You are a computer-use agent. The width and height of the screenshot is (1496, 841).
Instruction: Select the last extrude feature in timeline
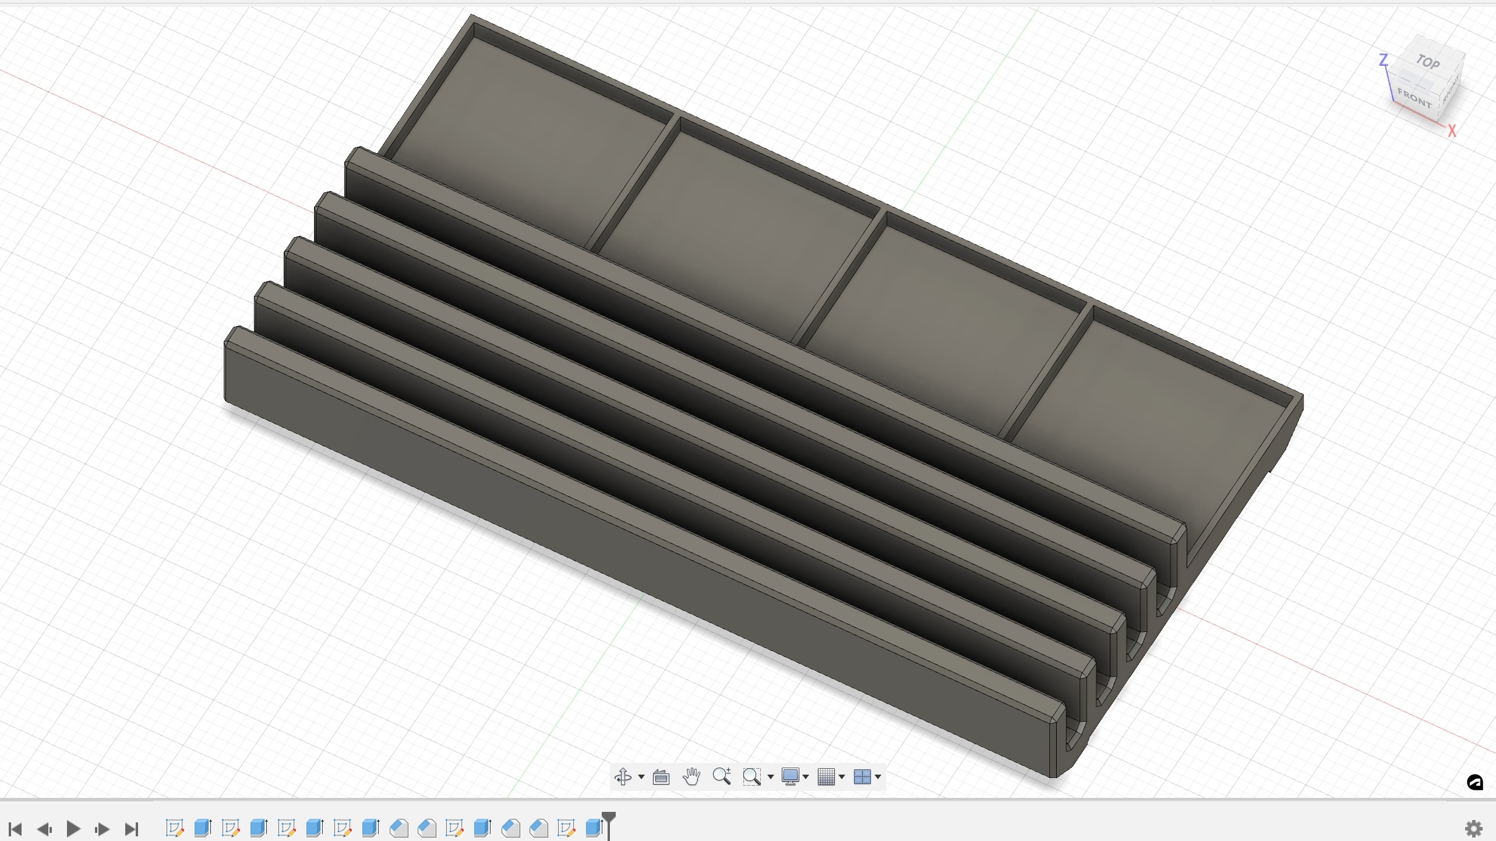coord(594,828)
